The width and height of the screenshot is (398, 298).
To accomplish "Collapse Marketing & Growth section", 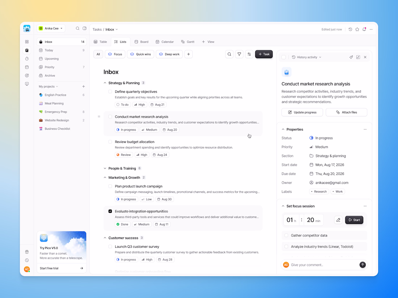I will click(x=105, y=178).
